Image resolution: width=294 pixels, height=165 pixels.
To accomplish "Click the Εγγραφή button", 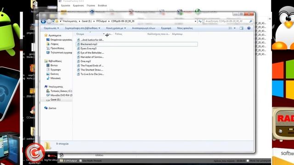I will click(166, 28).
